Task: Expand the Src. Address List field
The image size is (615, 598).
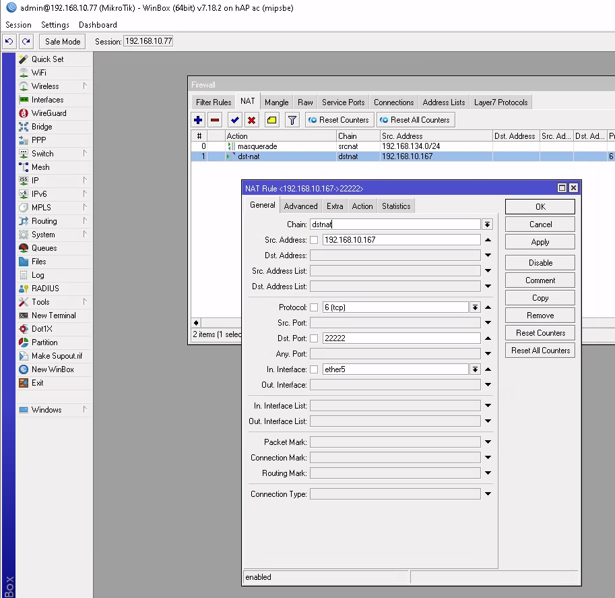Action: click(x=488, y=271)
